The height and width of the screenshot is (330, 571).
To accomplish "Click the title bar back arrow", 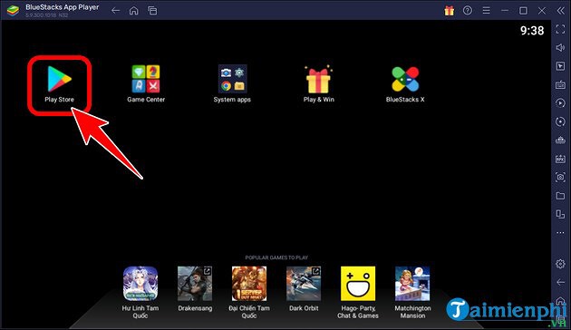I will 115,11.
